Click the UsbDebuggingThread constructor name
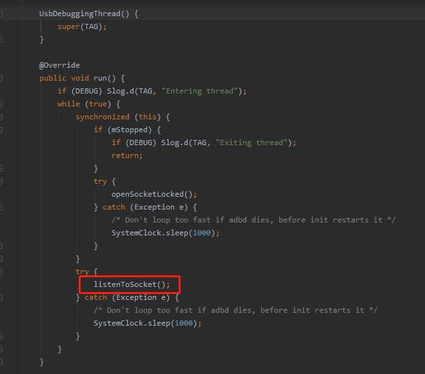 click(80, 14)
